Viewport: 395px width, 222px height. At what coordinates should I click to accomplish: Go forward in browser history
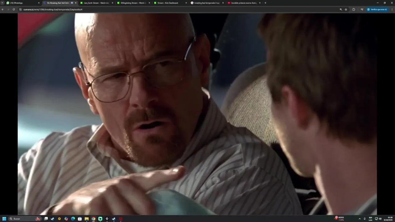[x=8, y=10]
